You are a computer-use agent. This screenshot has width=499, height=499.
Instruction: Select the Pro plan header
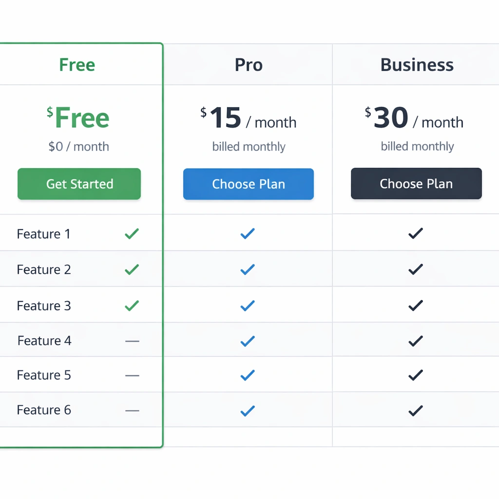249,65
